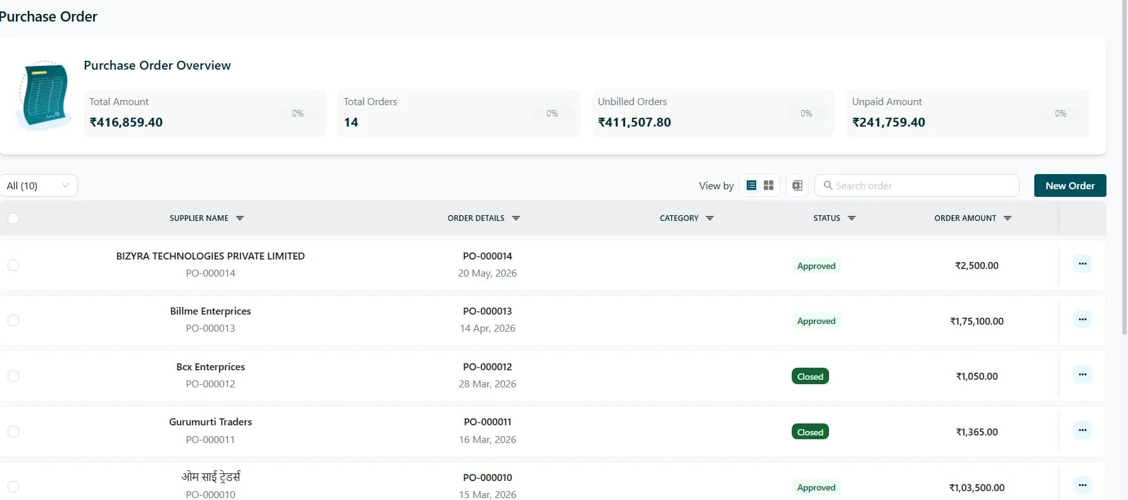Filter by Status column icon
1128x500 pixels.
click(x=852, y=218)
